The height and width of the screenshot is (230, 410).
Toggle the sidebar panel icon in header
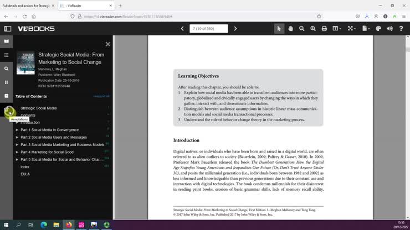point(8,28)
